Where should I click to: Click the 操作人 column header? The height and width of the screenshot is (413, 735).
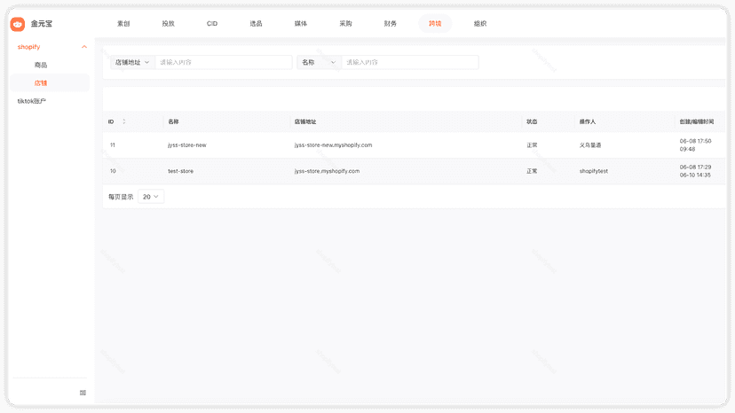point(588,121)
